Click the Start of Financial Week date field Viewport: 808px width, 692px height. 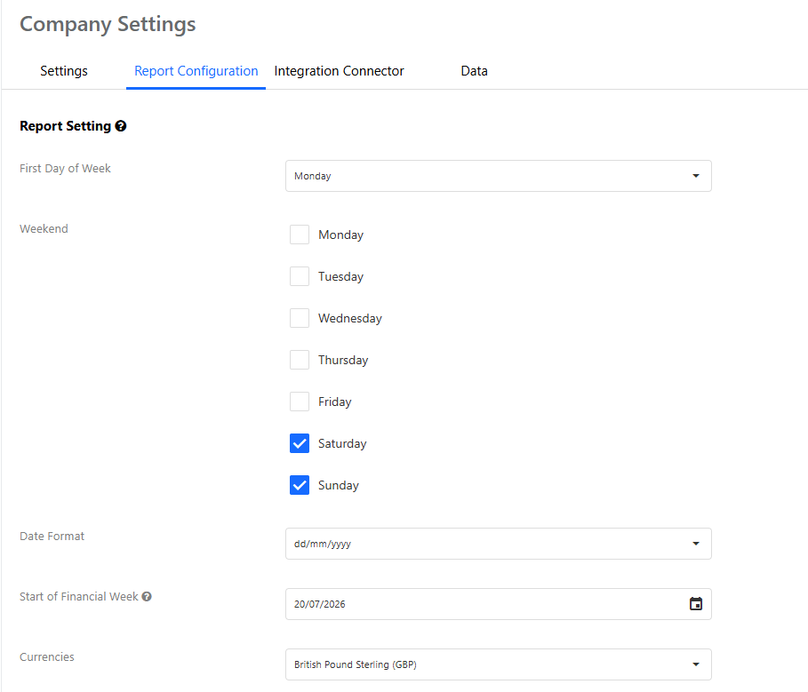pyautogui.click(x=499, y=604)
